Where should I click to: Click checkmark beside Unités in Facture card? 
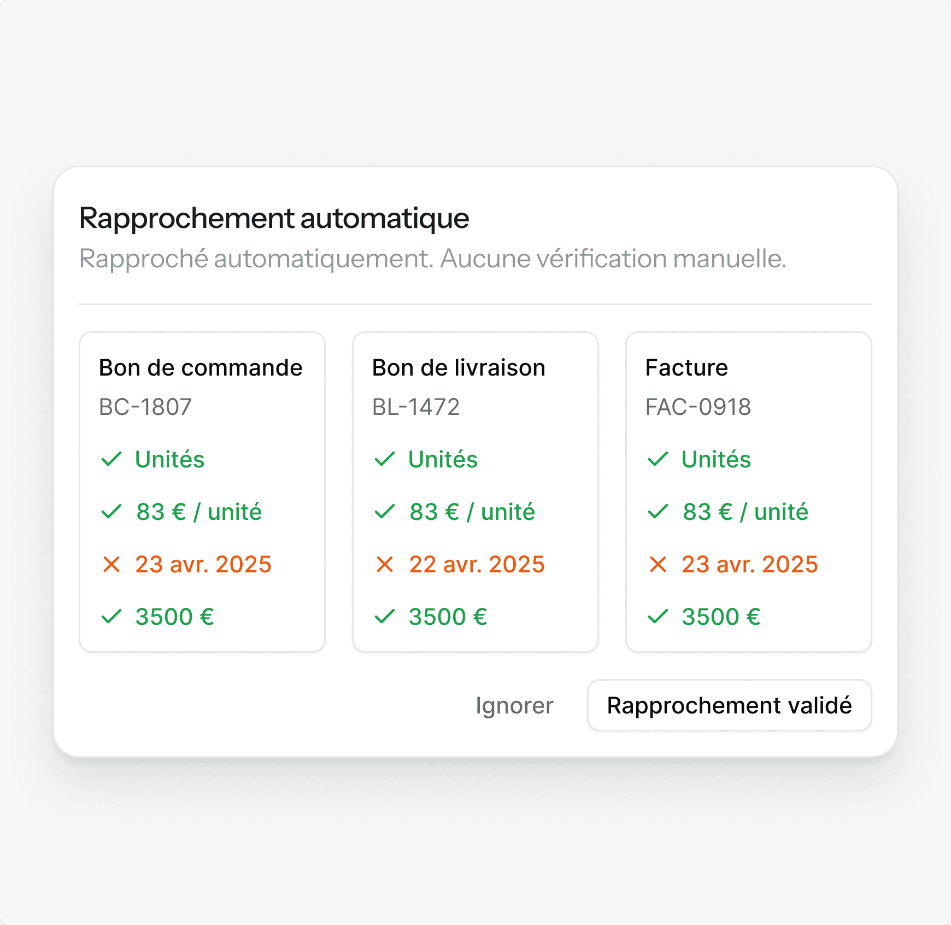click(658, 459)
